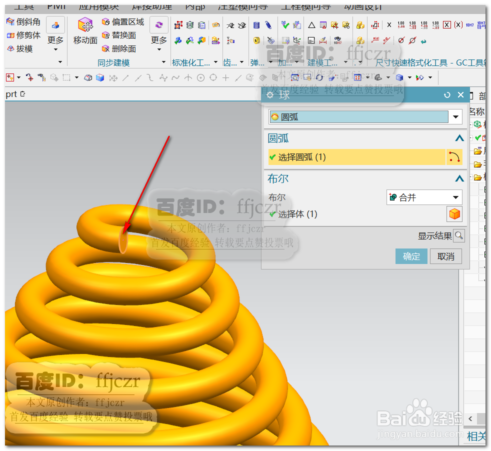Screen dimensions: 491x451
Task: Toggle the end point snap icon
Action: [125, 77]
